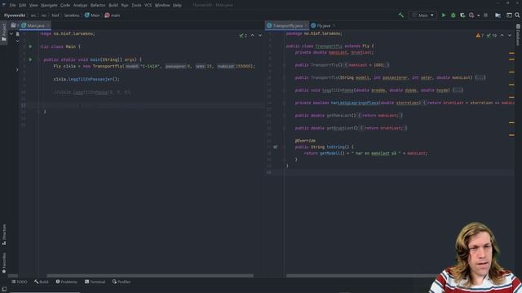The image size is (522, 293).
Task: Click the main method breadcrumb in the navigation bar
Action: (x=113, y=15)
